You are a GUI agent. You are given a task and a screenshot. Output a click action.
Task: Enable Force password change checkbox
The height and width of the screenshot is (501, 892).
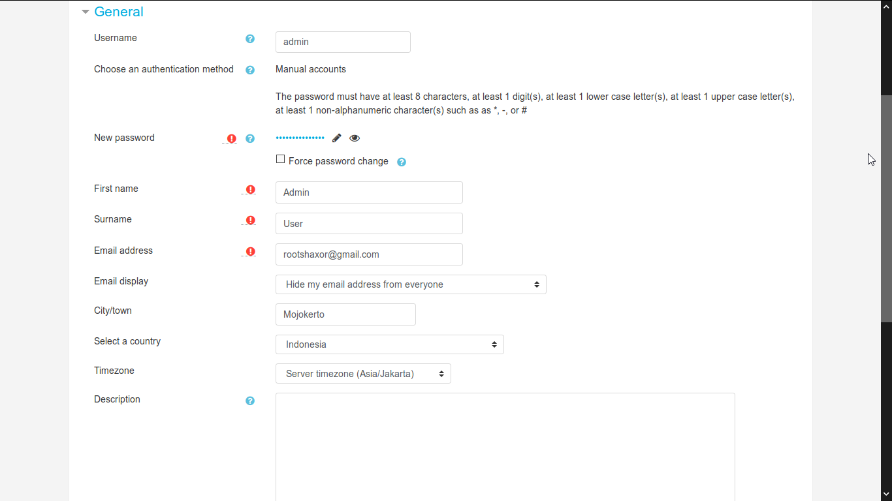click(x=281, y=159)
